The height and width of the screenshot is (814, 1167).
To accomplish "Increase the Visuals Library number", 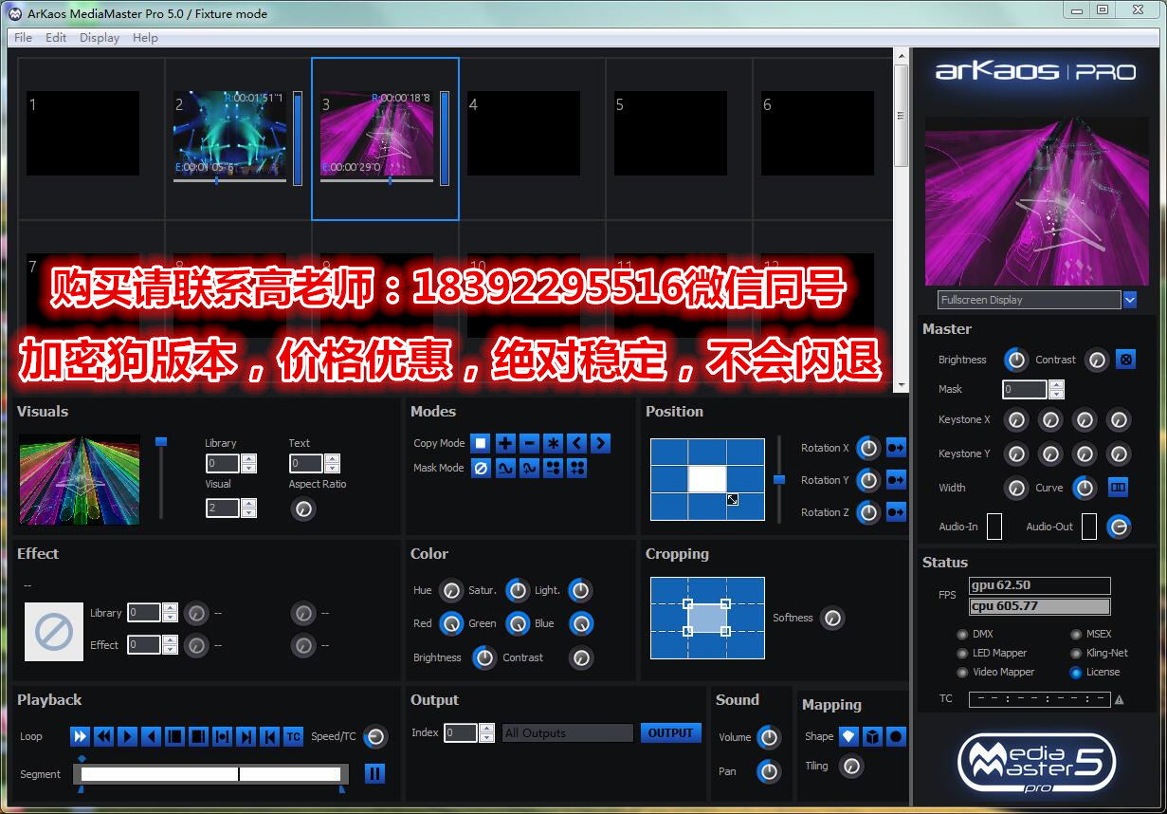I will [x=249, y=459].
